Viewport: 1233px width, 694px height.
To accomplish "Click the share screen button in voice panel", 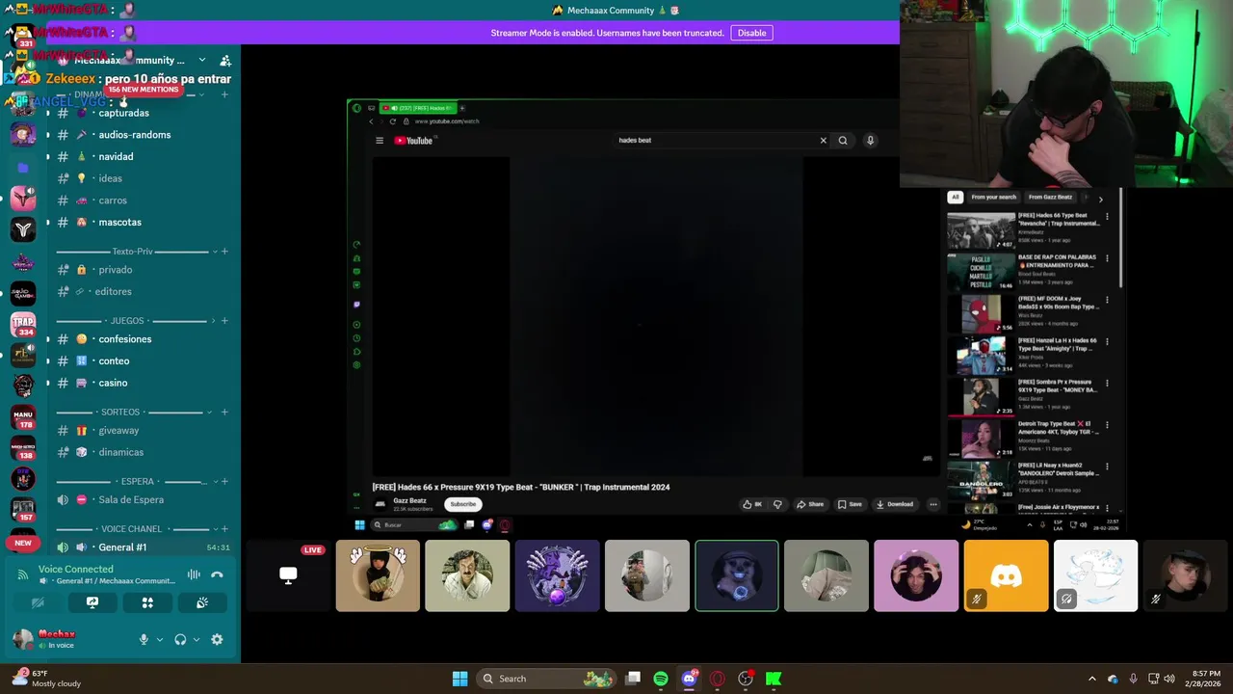I will (92, 602).
